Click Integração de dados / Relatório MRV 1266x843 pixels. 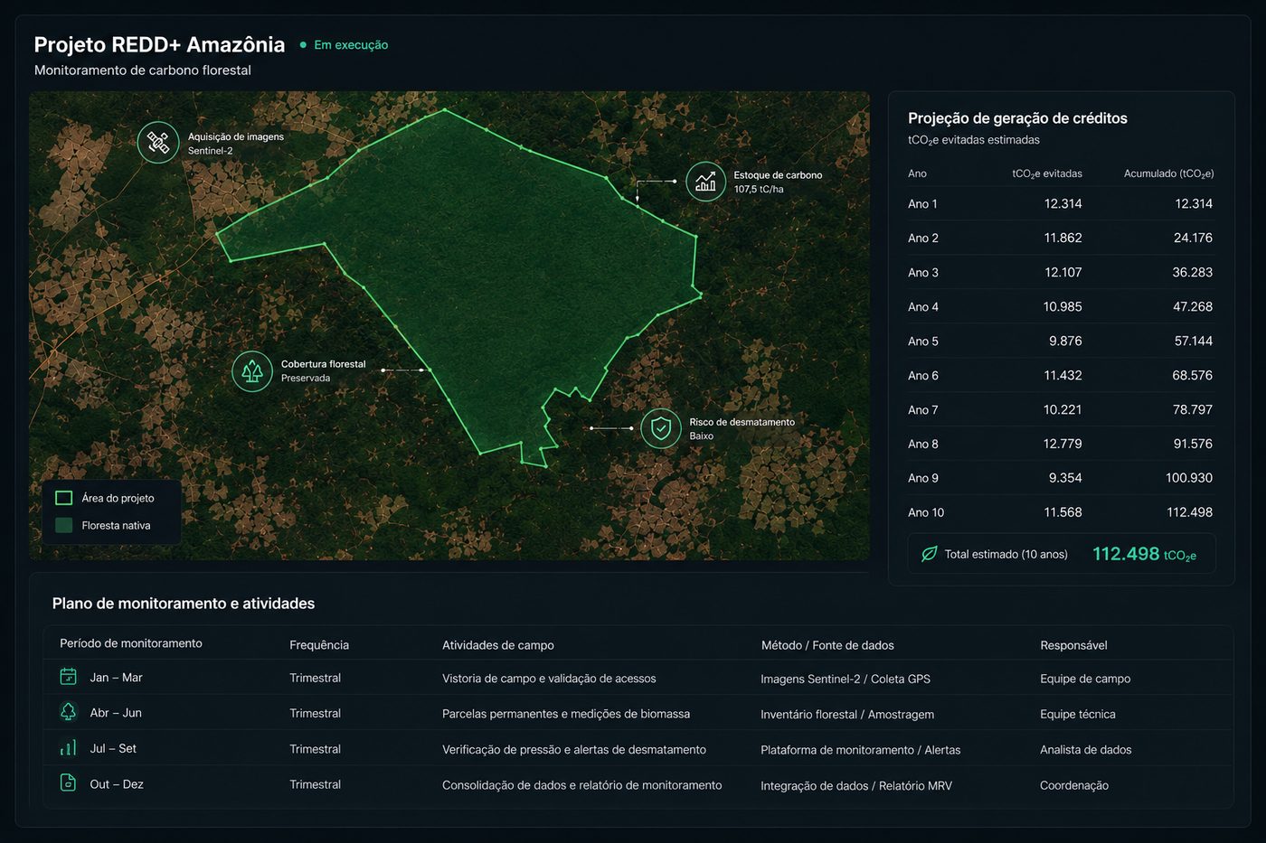click(x=856, y=785)
